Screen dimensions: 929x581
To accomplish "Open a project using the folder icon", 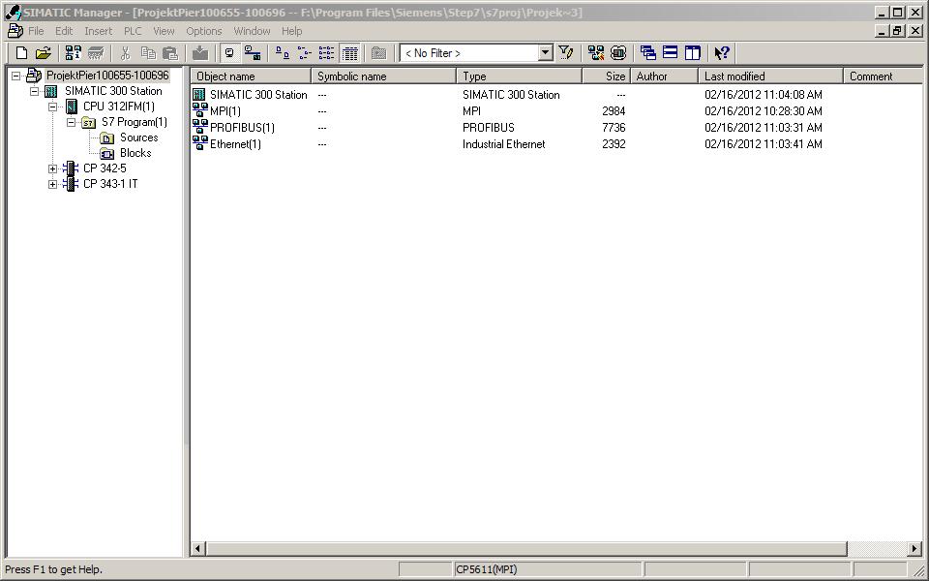I will click(44, 53).
